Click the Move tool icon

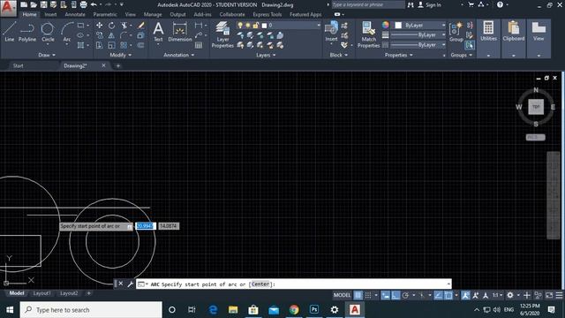point(99,26)
